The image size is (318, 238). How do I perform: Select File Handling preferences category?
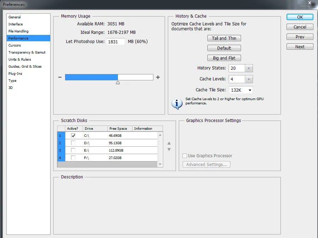[28, 31]
